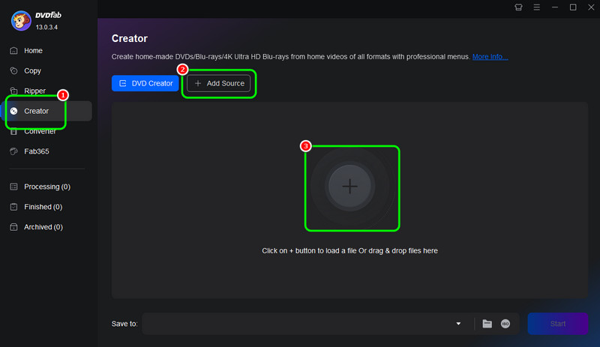Viewport: 600px width, 347px height.
Task: Select ISO output with the ISO icon
Action: pyautogui.click(x=505, y=324)
